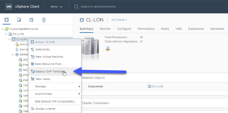Choose Edit Default VM Compatibility... entry
The width and height of the screenshot is (228, 113).
coord(55,101)
